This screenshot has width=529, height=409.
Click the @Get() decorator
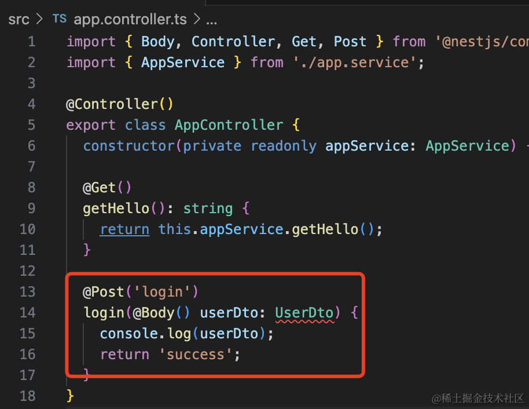tap(107, 188)
